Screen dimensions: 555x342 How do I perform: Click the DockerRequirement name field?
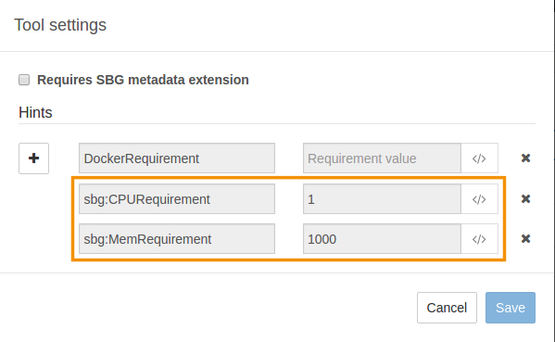click(x=177, y=158)
